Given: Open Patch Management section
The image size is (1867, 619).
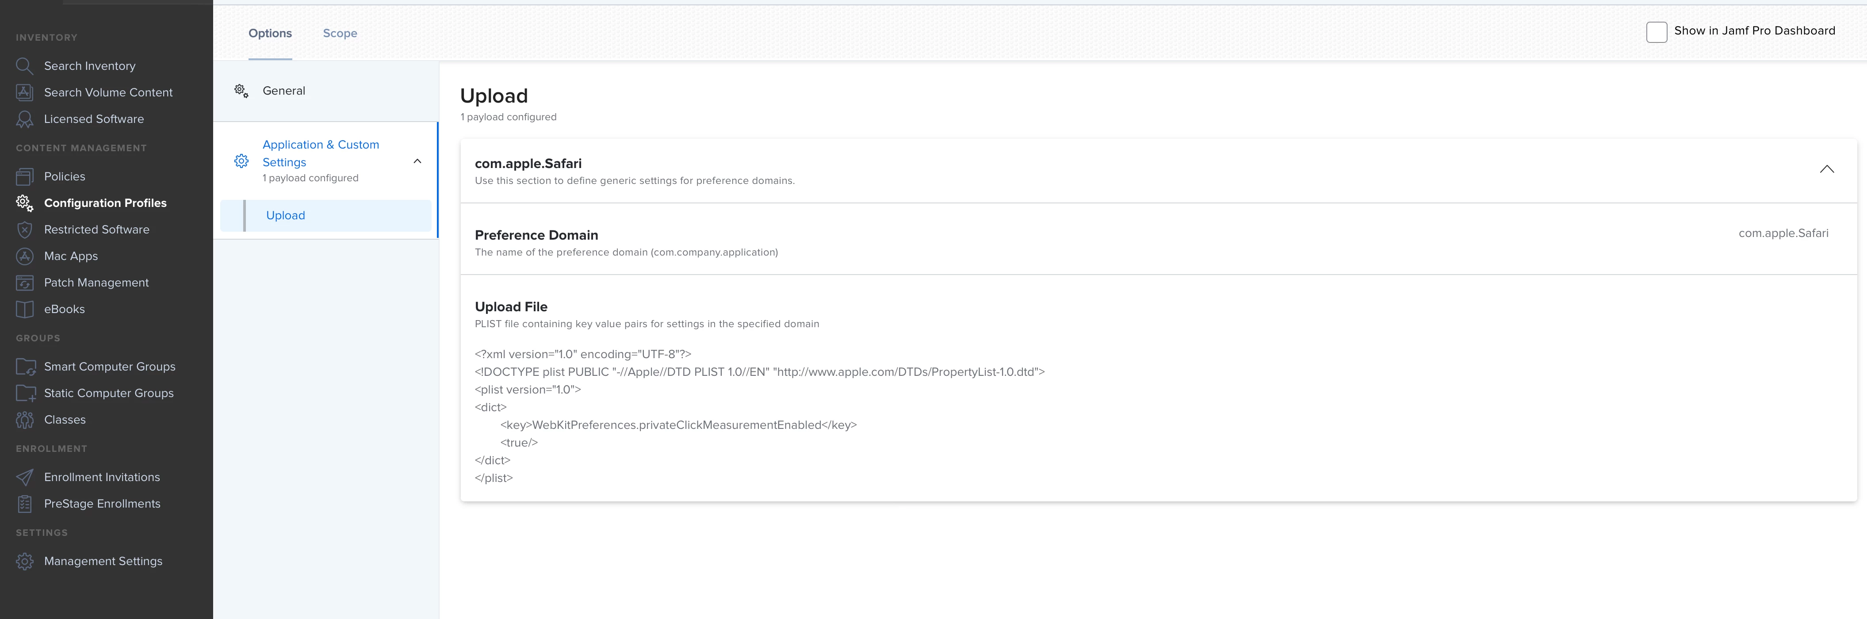Looking at the screenshot, I should click(x=96, y=283).
